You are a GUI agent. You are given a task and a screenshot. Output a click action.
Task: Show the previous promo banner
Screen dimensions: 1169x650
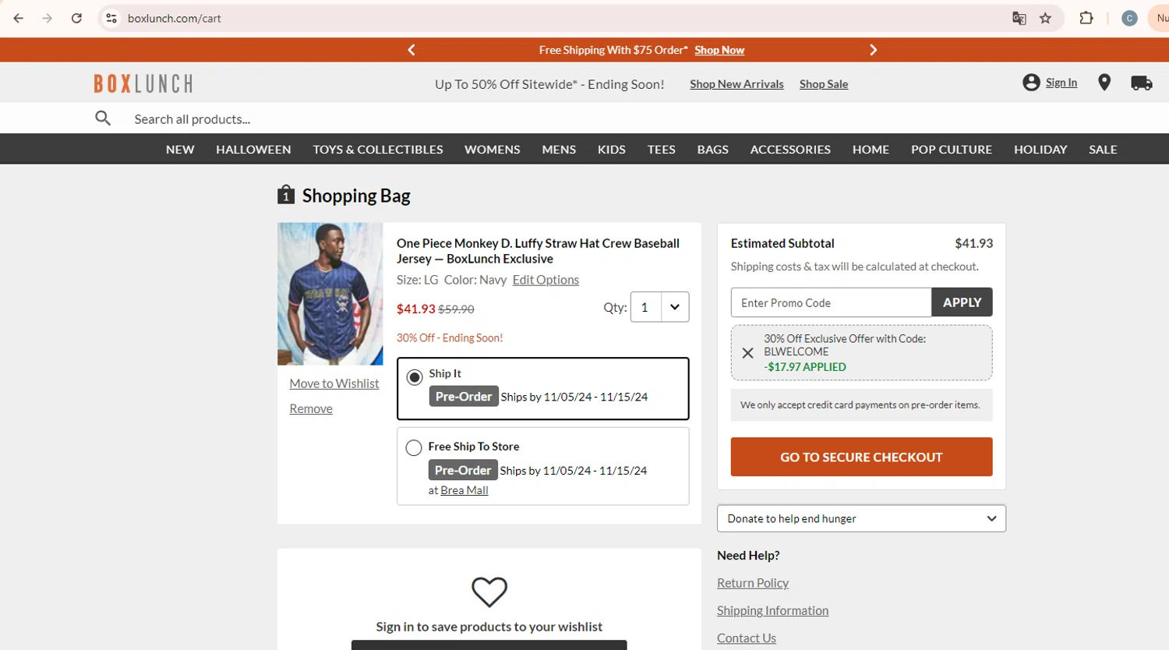(x=411, y=50)
